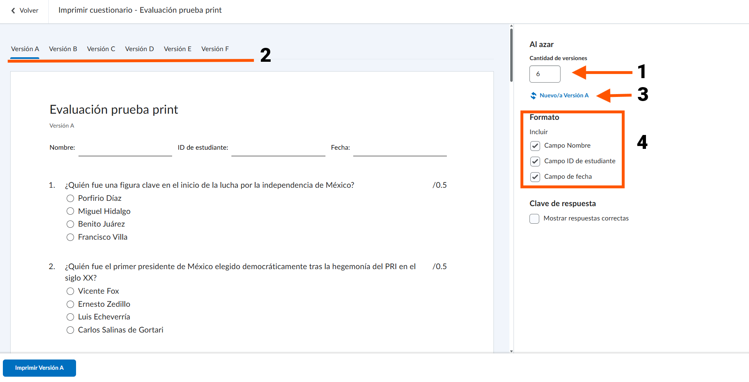This screenshot has width=749, height=382.
Task: Click the ID de estudiante blank line
Action: (278, 155)
